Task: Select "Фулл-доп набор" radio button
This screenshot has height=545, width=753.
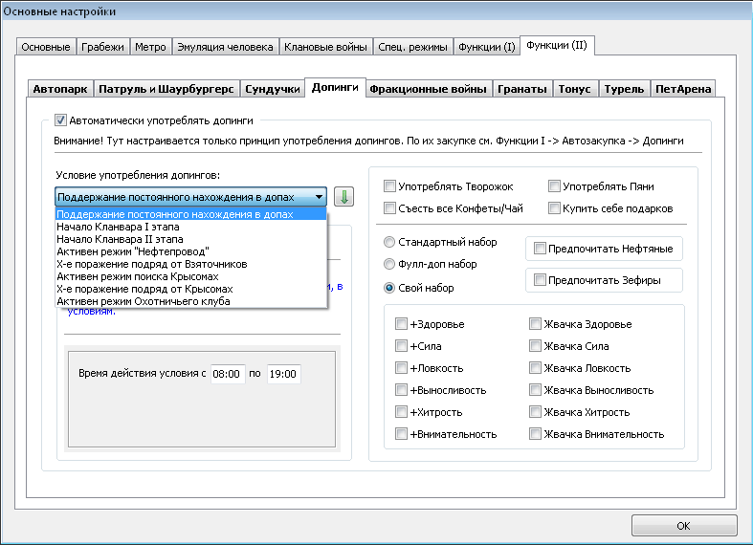Action: coord(389,264)
